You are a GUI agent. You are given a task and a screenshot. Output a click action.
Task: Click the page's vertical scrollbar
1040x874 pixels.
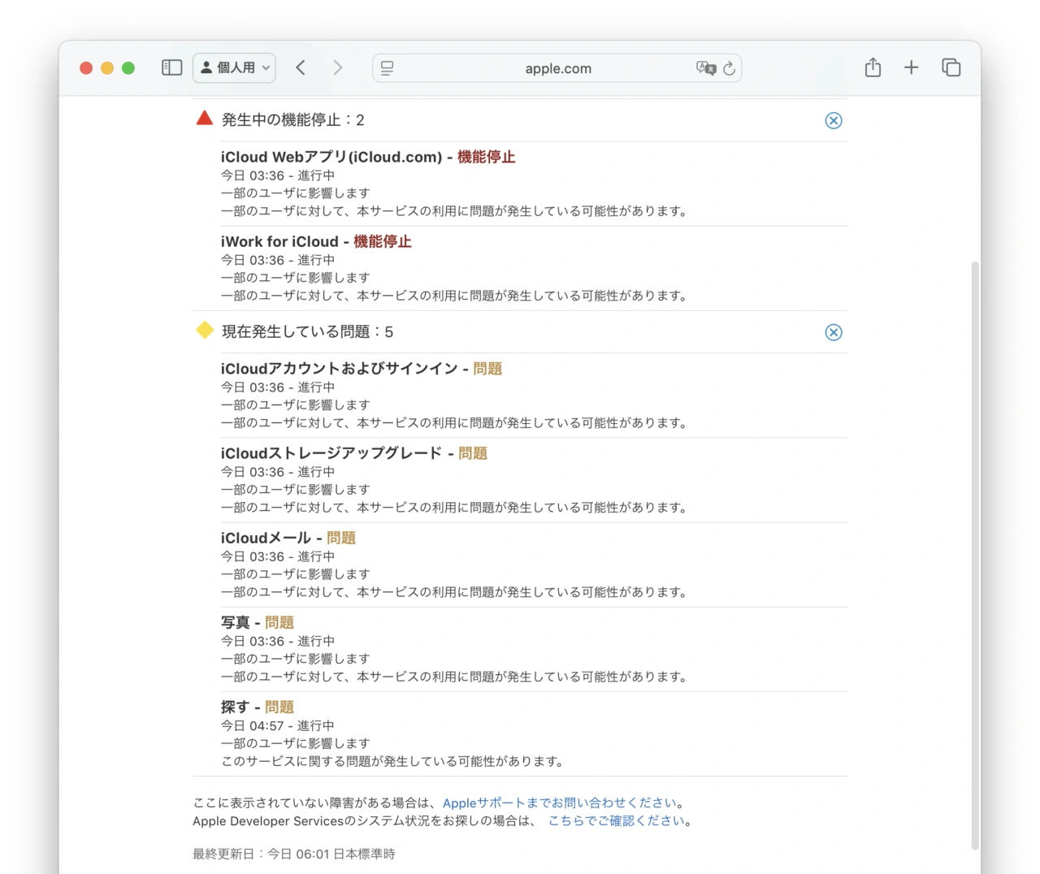(x=975, y=552)
